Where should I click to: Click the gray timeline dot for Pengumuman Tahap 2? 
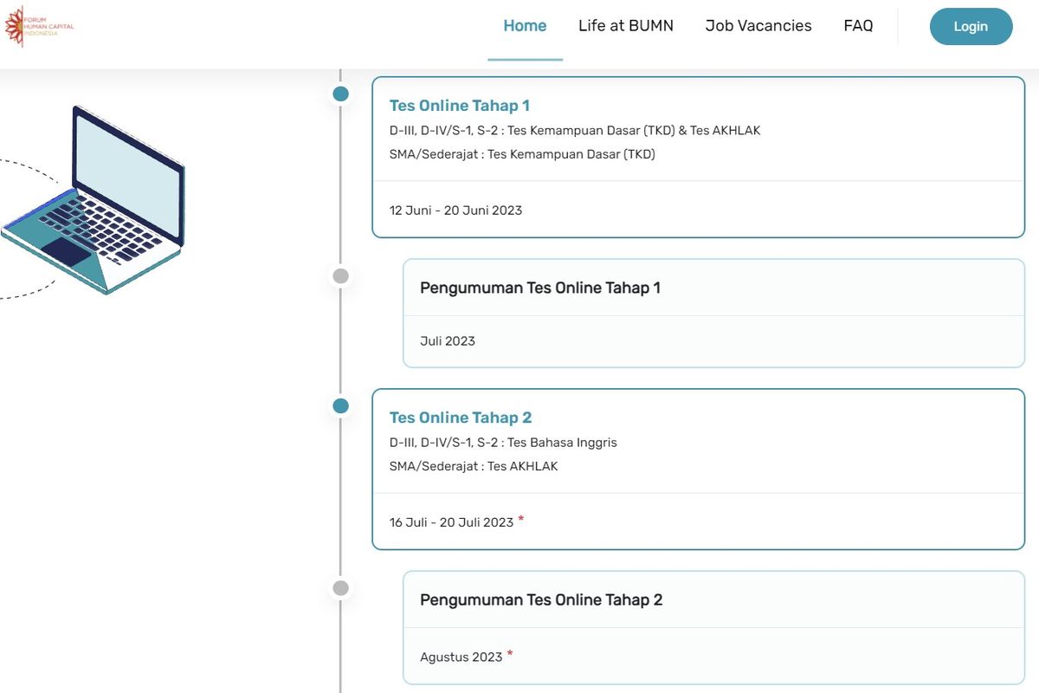click(341, 588)
